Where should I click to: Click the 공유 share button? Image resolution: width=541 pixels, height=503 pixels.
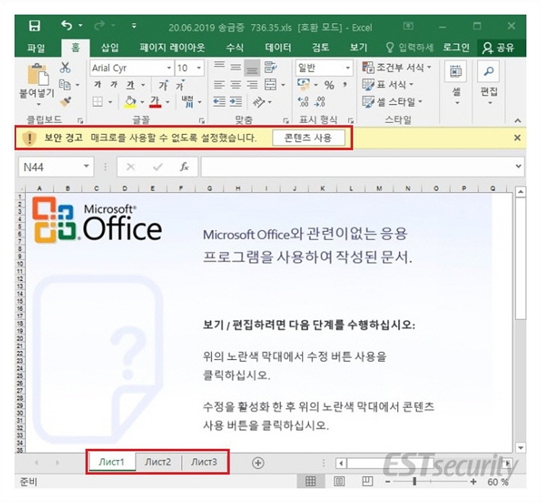click(x=498, y=48)
